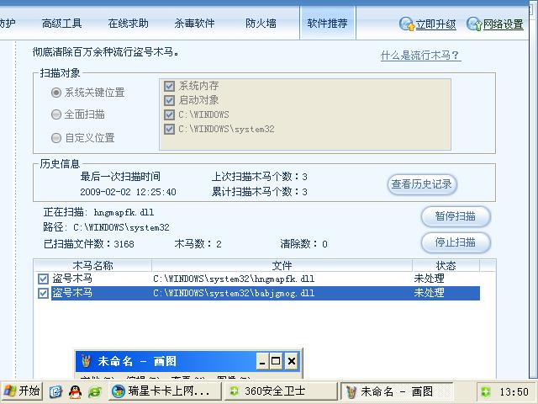This screenshot has width=538, height=404.
Task: Sort by the 木马名称 column header
Action: tap(92, 265)
